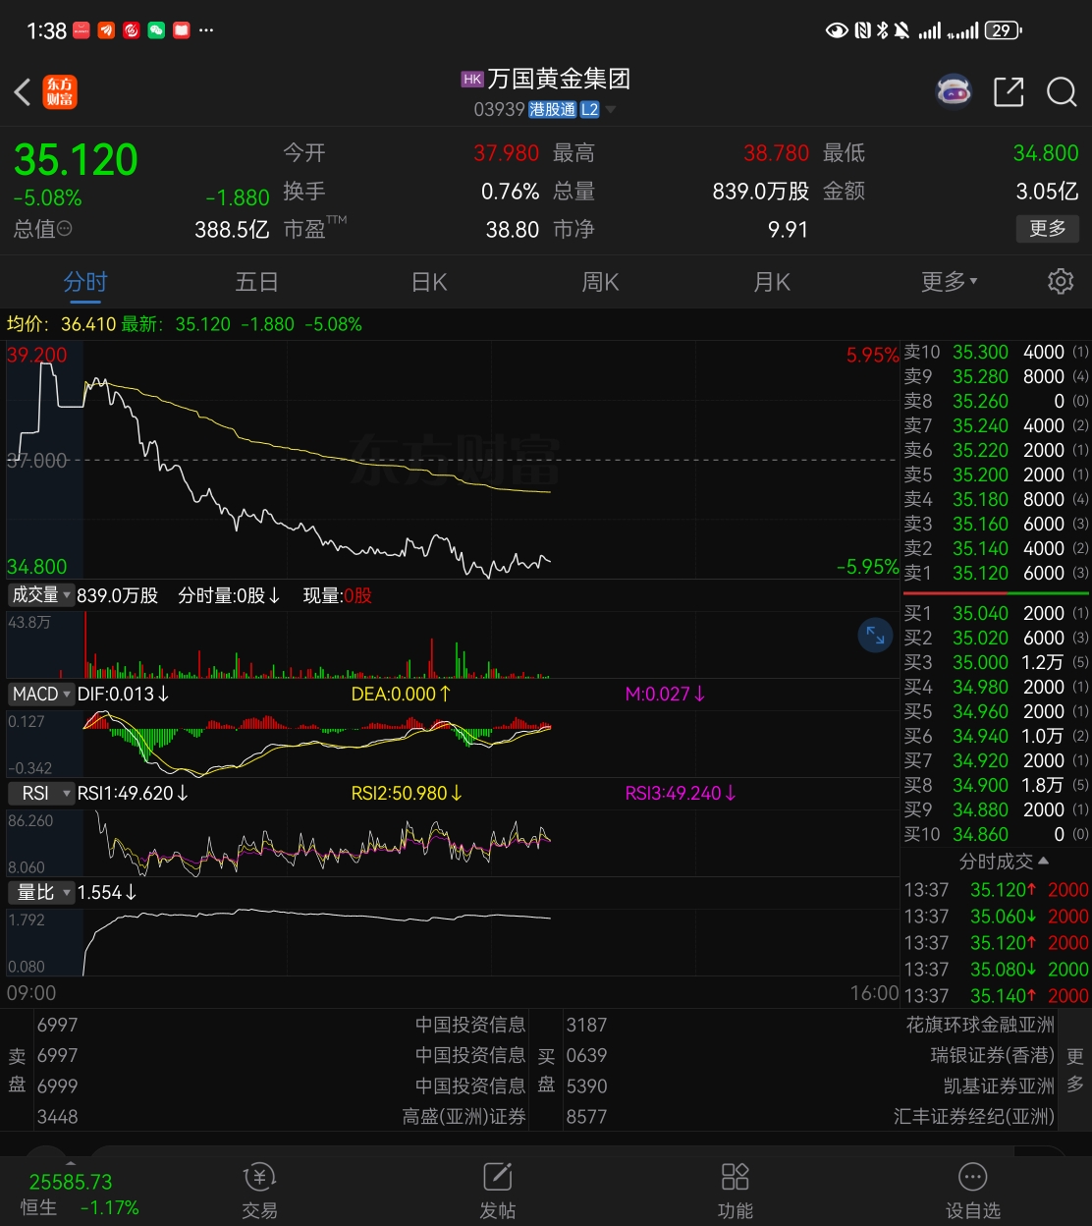Tap the volume bar chart

pyautogui.click(x=453, y=645)
